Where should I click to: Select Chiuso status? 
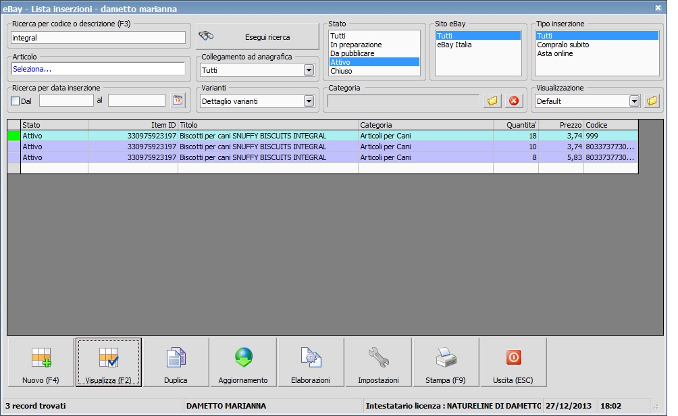pyautogui.click(x=374, y=71)
